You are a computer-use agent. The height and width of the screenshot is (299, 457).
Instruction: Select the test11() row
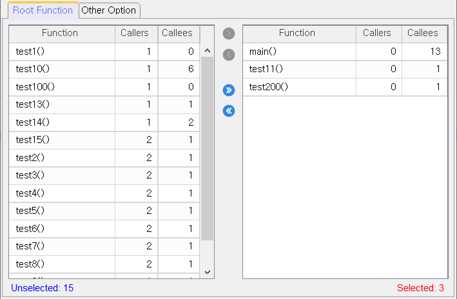tap(345, 70)
